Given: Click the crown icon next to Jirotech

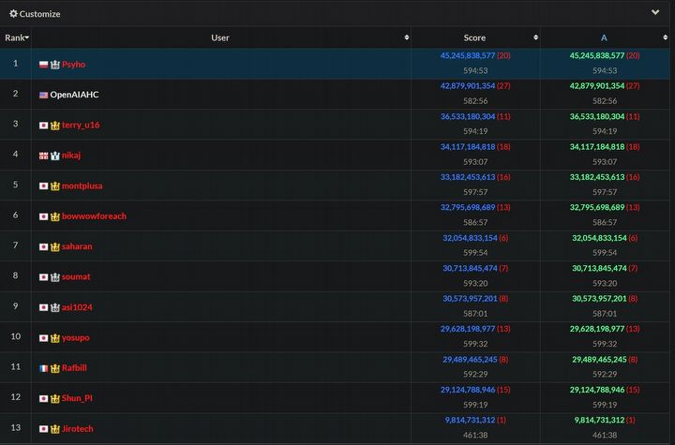Looking at the screenshot, I should tap(54, 428).
